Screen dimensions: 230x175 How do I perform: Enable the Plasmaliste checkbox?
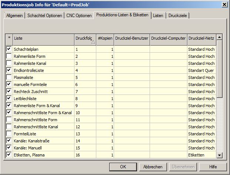[x=9, y=77]
